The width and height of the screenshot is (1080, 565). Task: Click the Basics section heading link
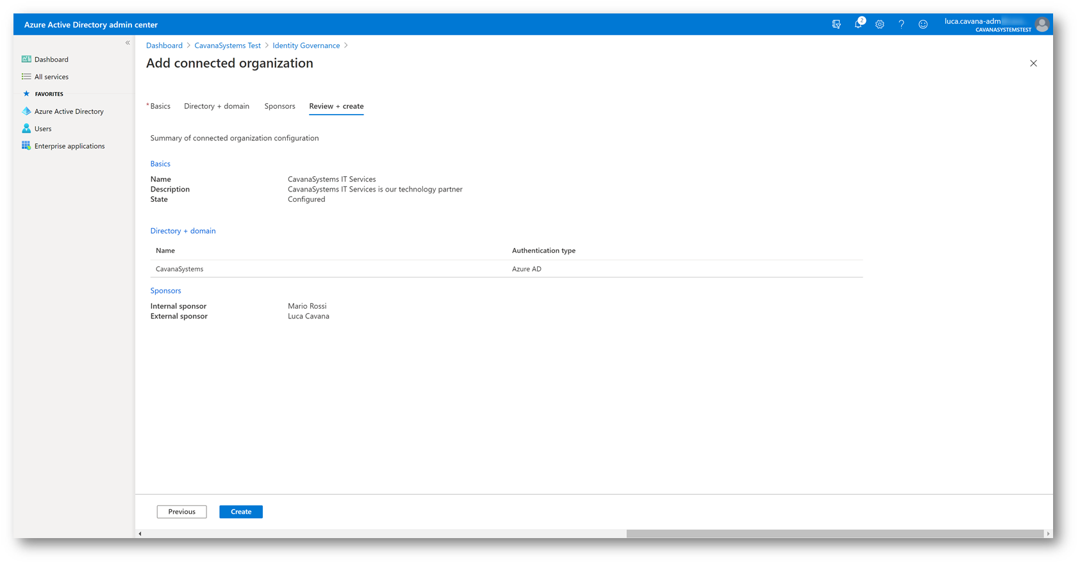pos(160,164)
